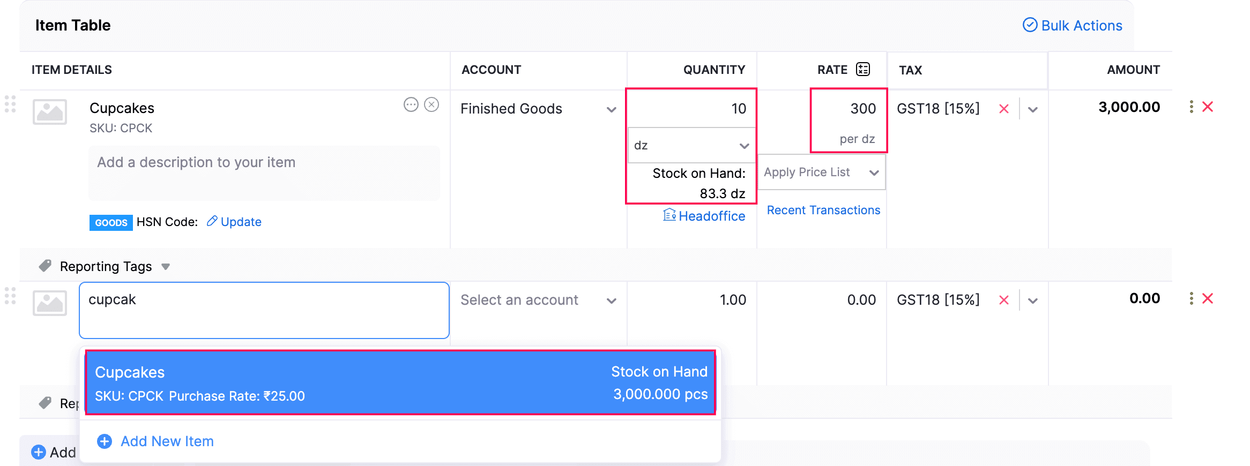The image size is (1250, 466).
Task: Click the pencil icon next to Update
Action: click(x=211, y=221)
